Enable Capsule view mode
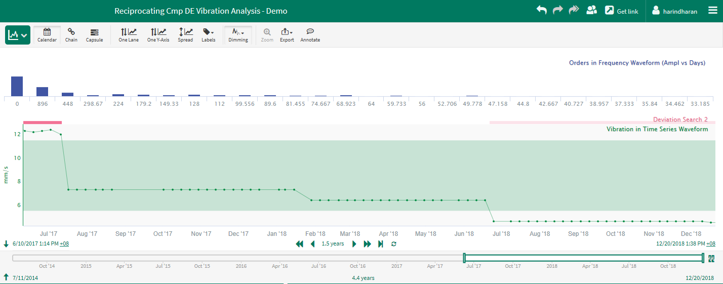This screenshot has height=284, width=723. point(94,34)
